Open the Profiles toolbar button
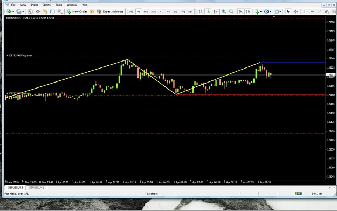337x211 pixels. click(19, 12)
